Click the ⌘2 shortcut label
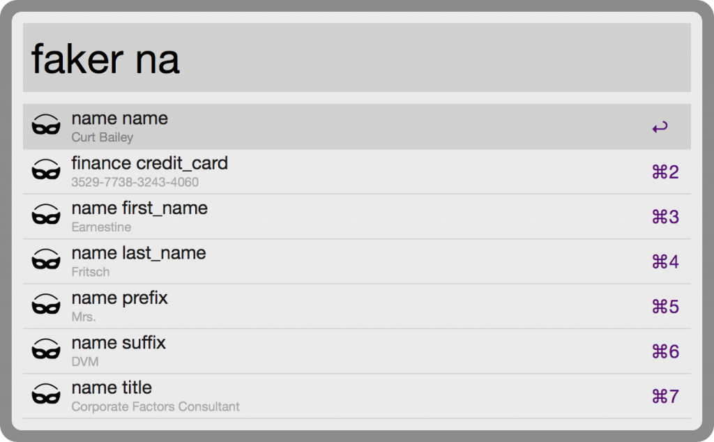The image size is (714, 442). 664,172
